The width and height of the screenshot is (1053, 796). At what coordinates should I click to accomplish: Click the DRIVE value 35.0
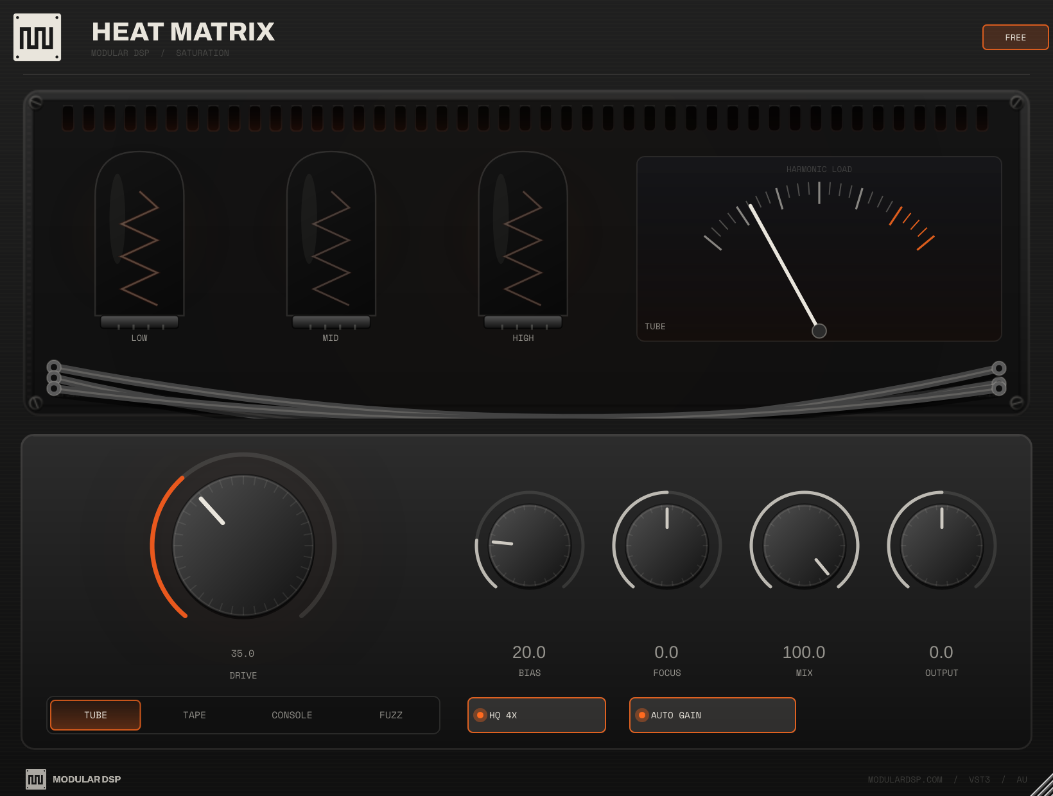(243, 653)
